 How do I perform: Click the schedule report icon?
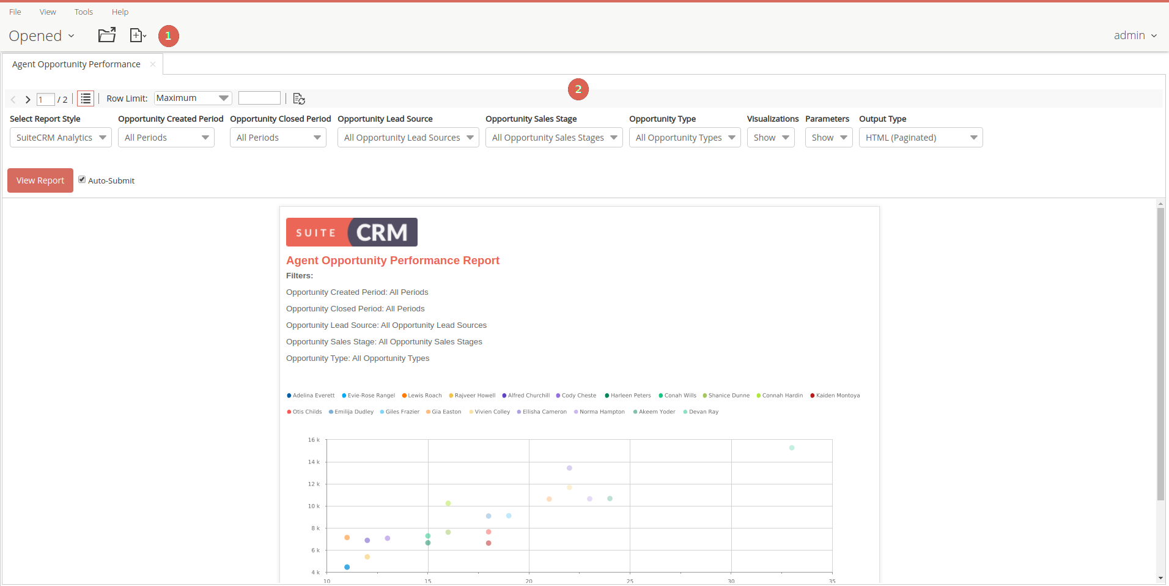(x=298, y=98)
